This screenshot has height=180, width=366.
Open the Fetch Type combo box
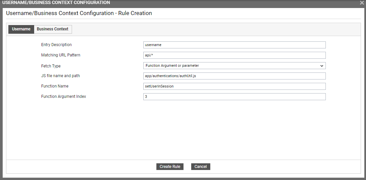pyautogui.click(x=234, y=66)
